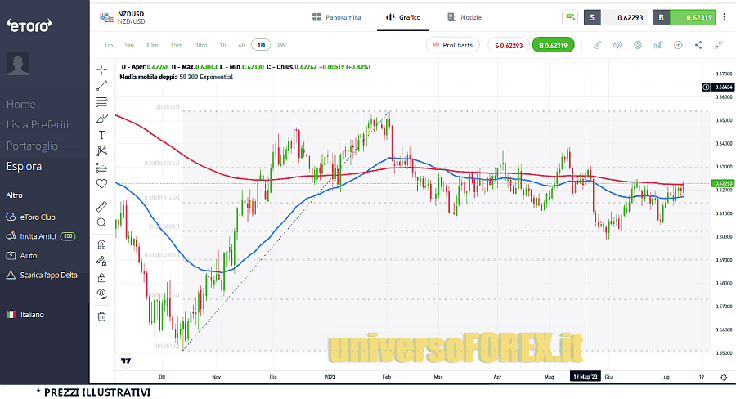This screenshot has width=736, height=399.
Task: Select the crosshair cursor tool
Action: pyautogui.click(x=101, y=69)
